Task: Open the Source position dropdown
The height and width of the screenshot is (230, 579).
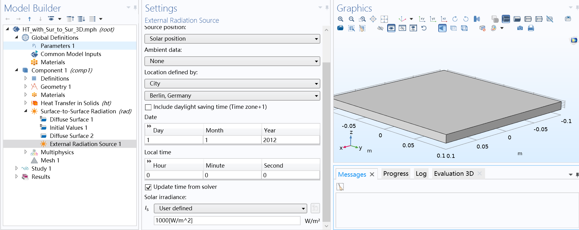Action: (x=232, y=39)
